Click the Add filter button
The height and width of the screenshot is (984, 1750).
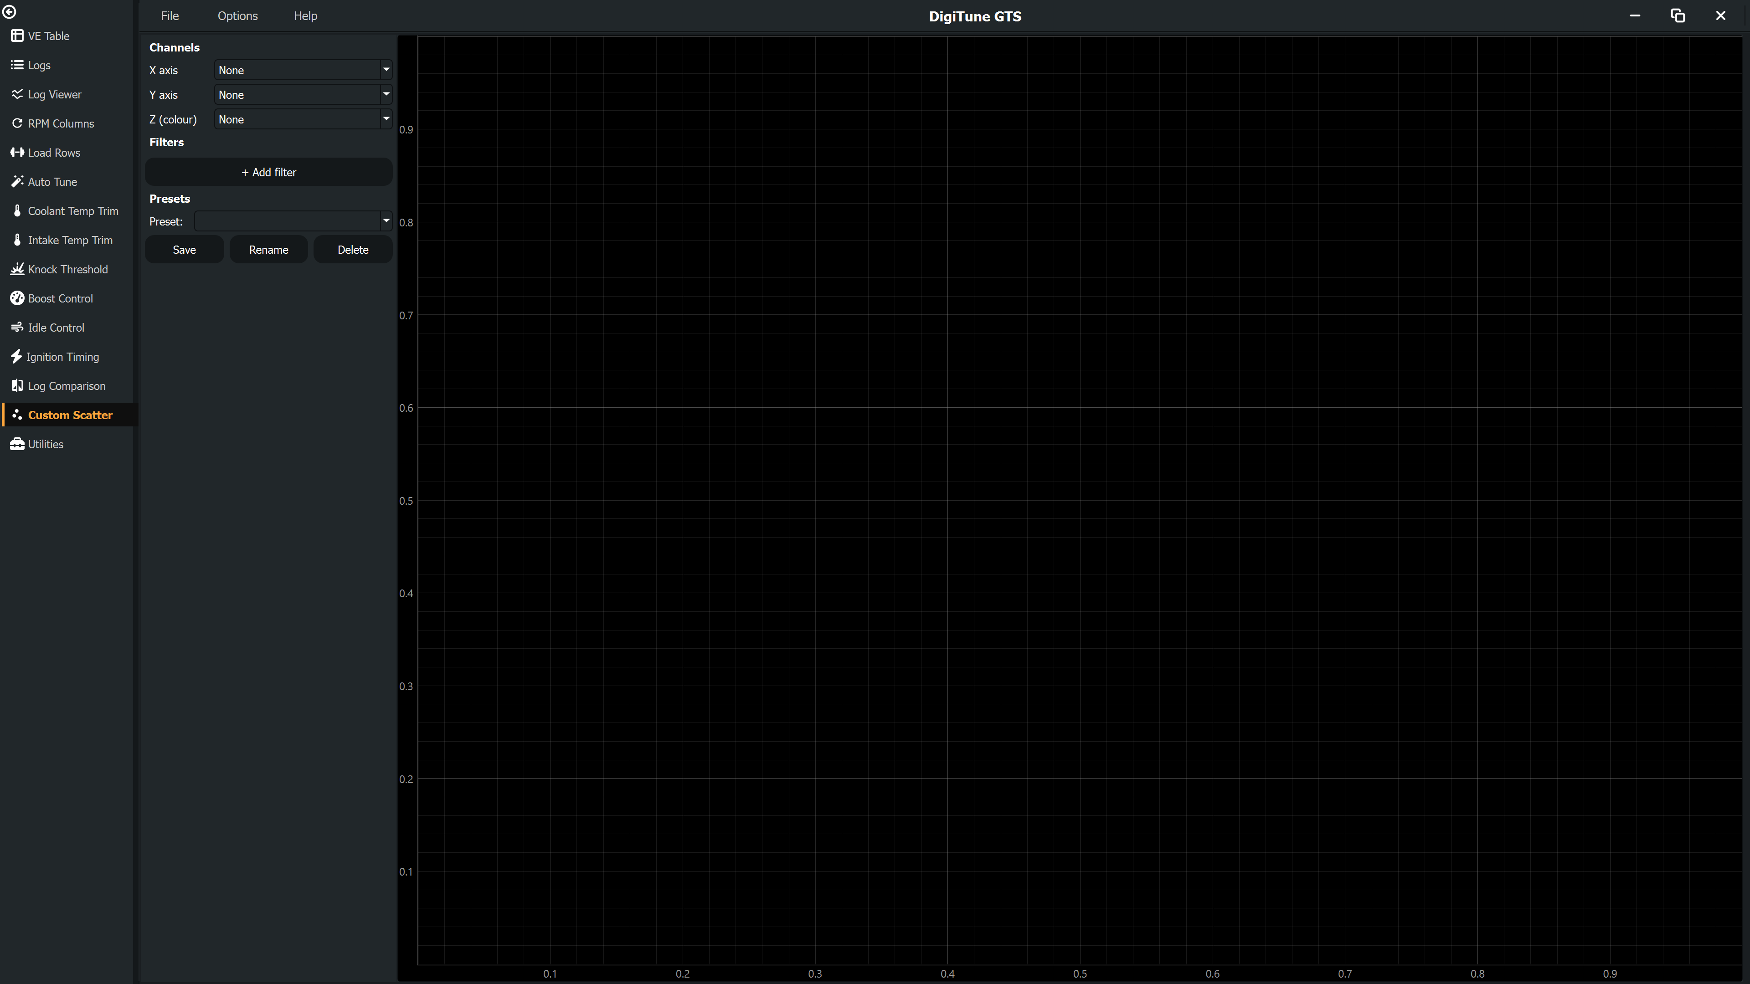tap(269, 173)
